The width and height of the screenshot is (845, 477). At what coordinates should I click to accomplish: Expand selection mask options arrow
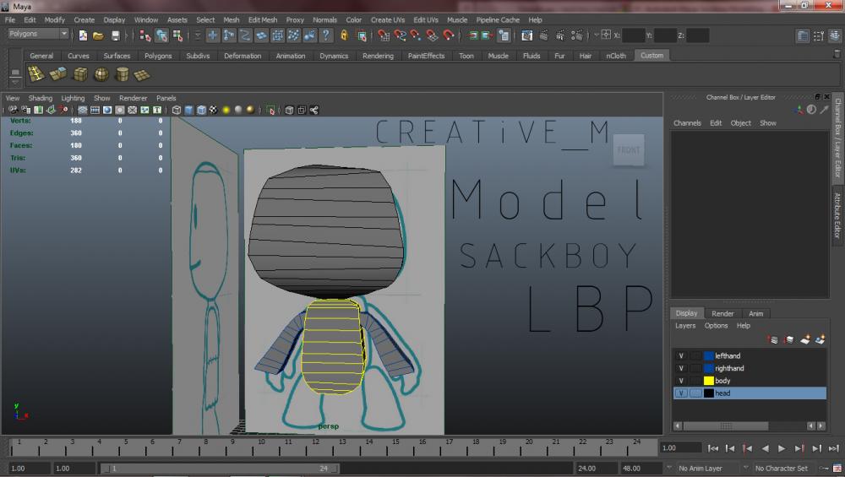[x=198, y=35]
